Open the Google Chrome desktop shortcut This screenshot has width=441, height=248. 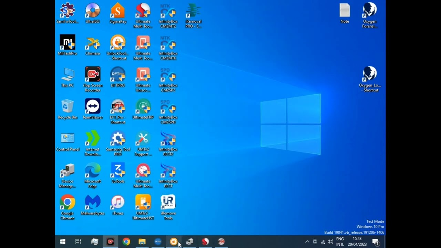pyautogui.click(x=67, y=208)
